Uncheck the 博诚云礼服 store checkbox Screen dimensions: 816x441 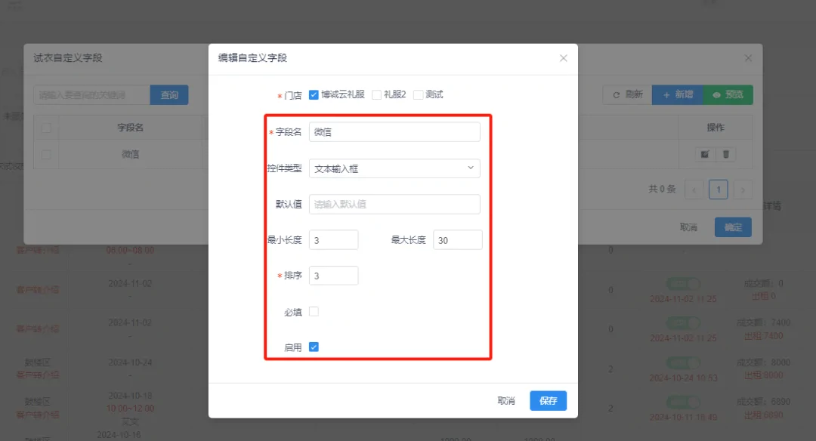point(314,95)
